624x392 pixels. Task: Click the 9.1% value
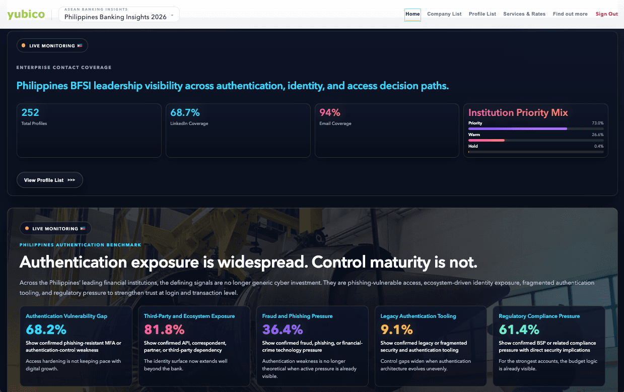click(396, 330)
